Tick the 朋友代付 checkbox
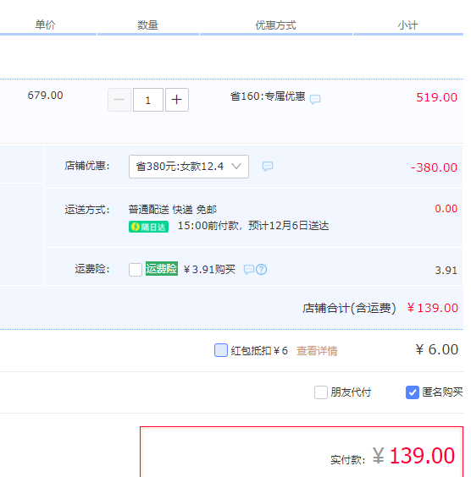This screenshot has width=471, height=477. (x=321, y=392)
